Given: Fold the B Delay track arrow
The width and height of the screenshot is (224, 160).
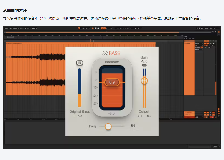Looking at the screenshot, I should (185, 115).
